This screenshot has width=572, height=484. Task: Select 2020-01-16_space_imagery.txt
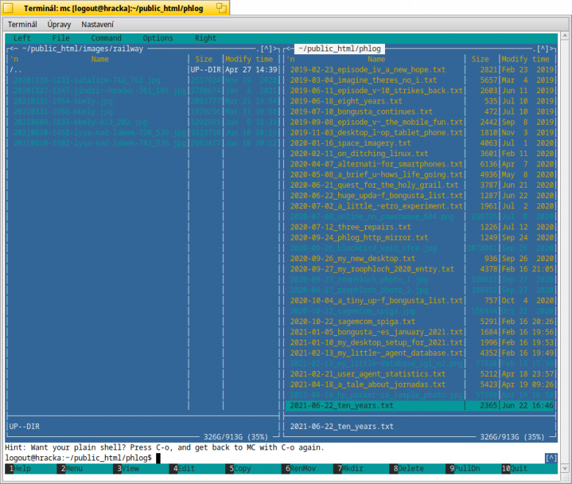coord(419,143)
